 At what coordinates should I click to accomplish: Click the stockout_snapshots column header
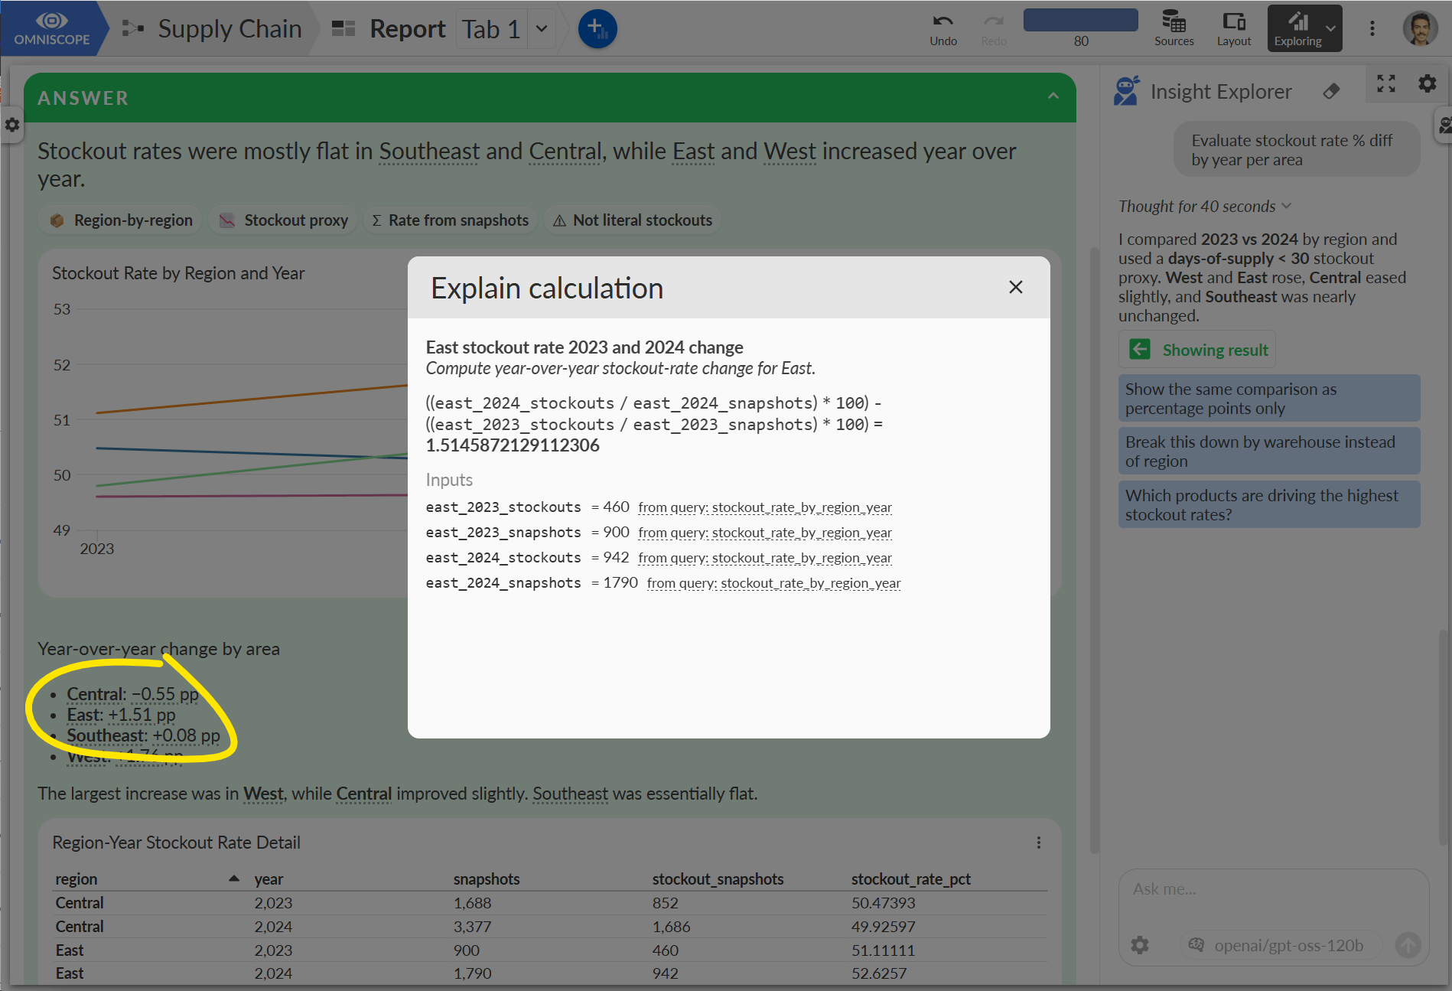(718, 879)
